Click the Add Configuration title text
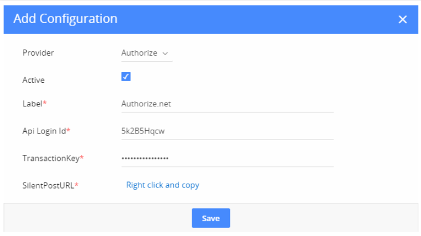The image size is (421, 236). point(66,19)
